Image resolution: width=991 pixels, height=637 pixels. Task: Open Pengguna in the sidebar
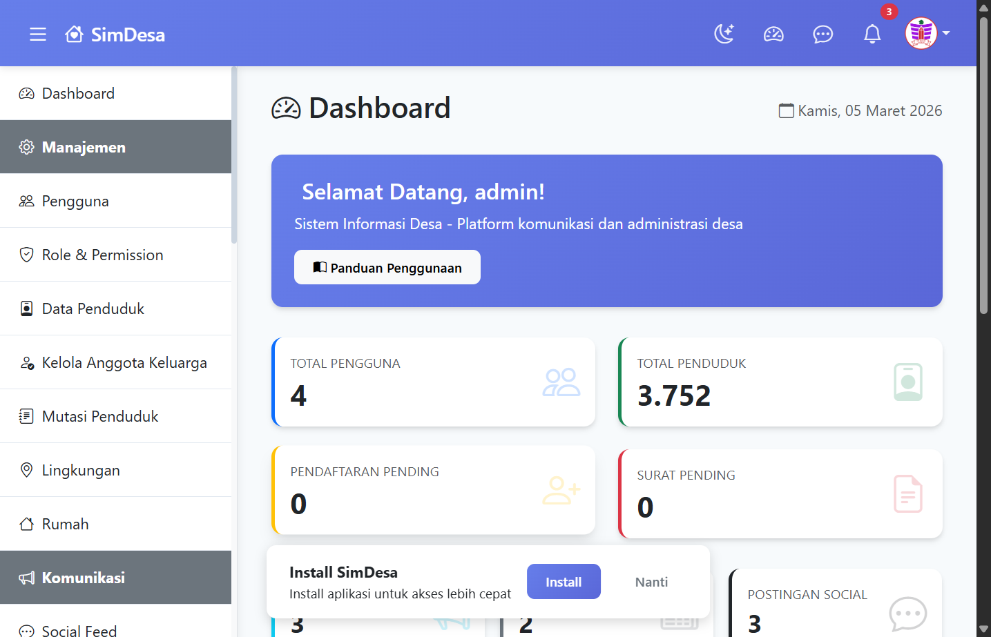tap(116, 201)
